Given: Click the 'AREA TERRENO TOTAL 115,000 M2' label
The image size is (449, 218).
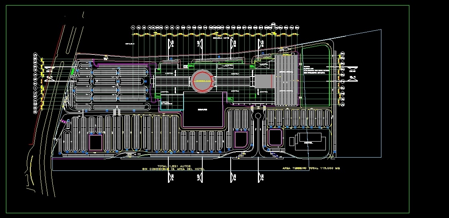Looking at the screenshot, I should pyautogui.click(x=311, y=168).
